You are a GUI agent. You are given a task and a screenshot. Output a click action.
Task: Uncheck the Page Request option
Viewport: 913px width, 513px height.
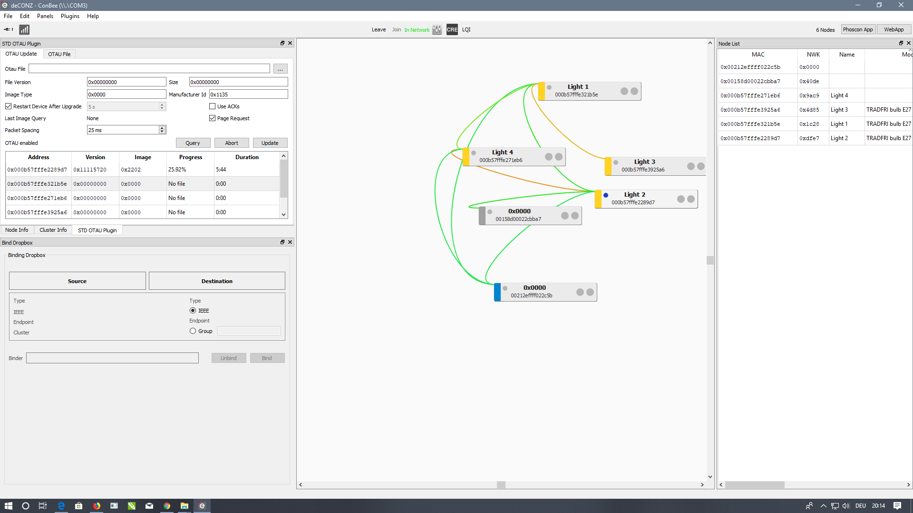(213, 118)
